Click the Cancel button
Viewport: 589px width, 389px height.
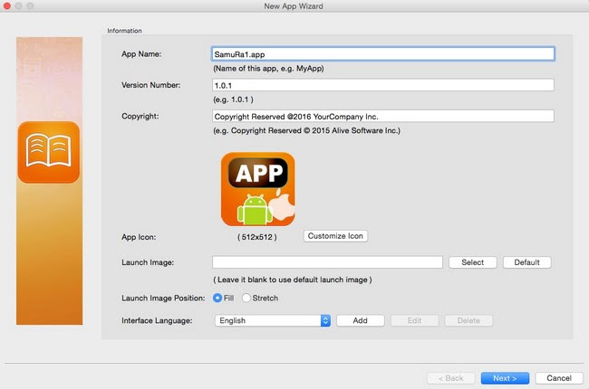[x=559, y=378]
